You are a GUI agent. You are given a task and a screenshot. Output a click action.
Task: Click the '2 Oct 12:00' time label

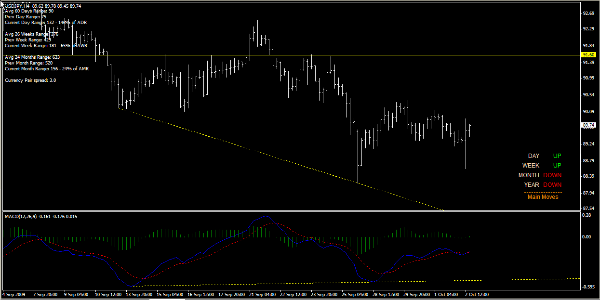(x=477, y=294)
